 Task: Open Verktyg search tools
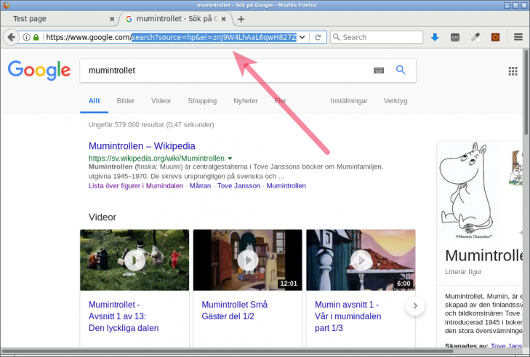tap(396, 101)
